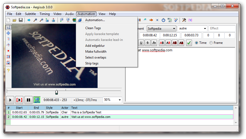The image size is (246, 139).
Task: Click the Open subtitles folder icon
Action: pyautogui.click(x=15, y=20)
